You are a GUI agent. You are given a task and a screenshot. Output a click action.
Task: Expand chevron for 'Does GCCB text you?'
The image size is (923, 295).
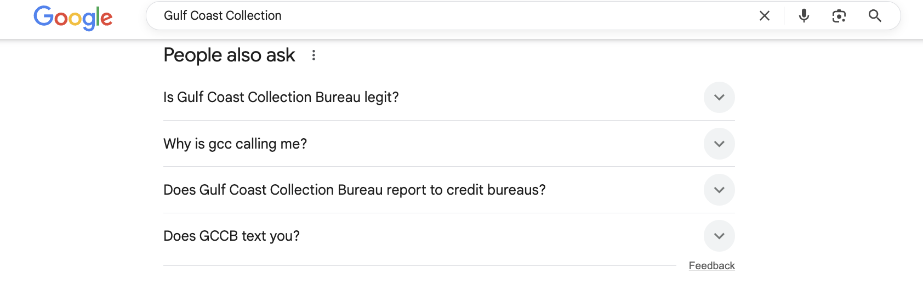click(719, 236)
